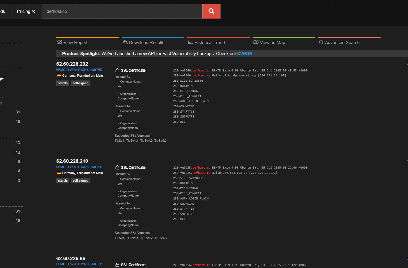Toggle the self-signed tag filter
This screenshot has width=408, height=268.
point(80,83)
